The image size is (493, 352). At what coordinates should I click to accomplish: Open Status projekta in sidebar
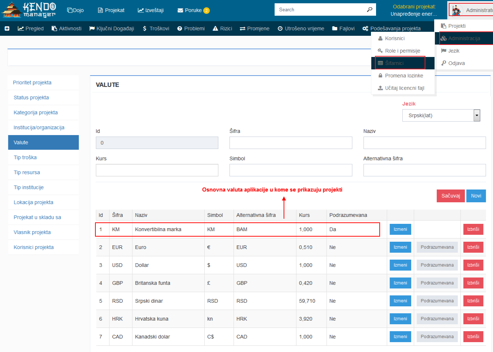click(x=43, y=97)
